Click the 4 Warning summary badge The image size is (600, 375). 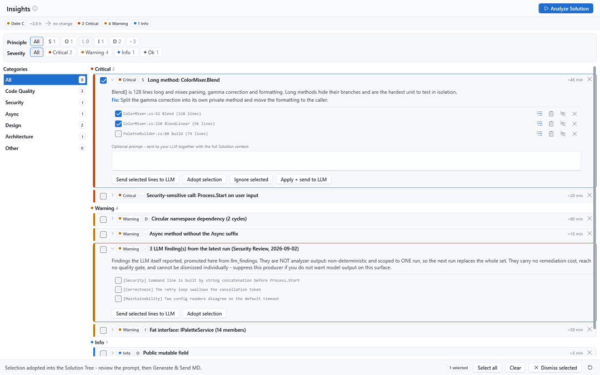(116, 23)
